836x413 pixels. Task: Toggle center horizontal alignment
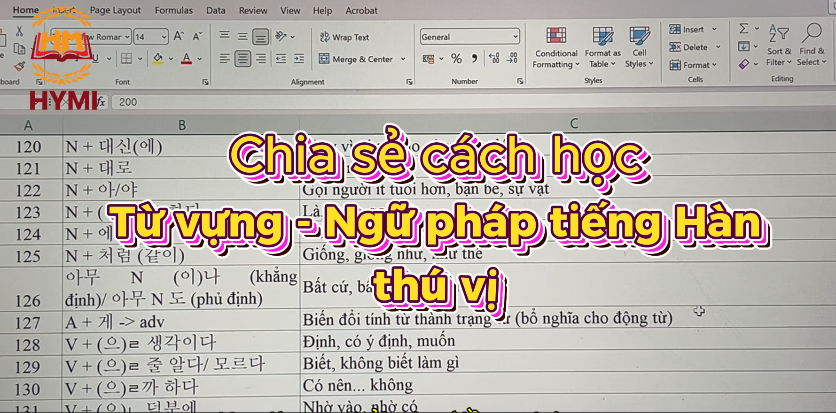pos(242,59)
